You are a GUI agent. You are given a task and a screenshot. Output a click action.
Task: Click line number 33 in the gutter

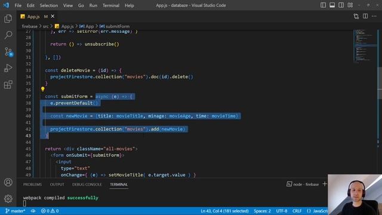pyautogui.click(x=28, y=70)
